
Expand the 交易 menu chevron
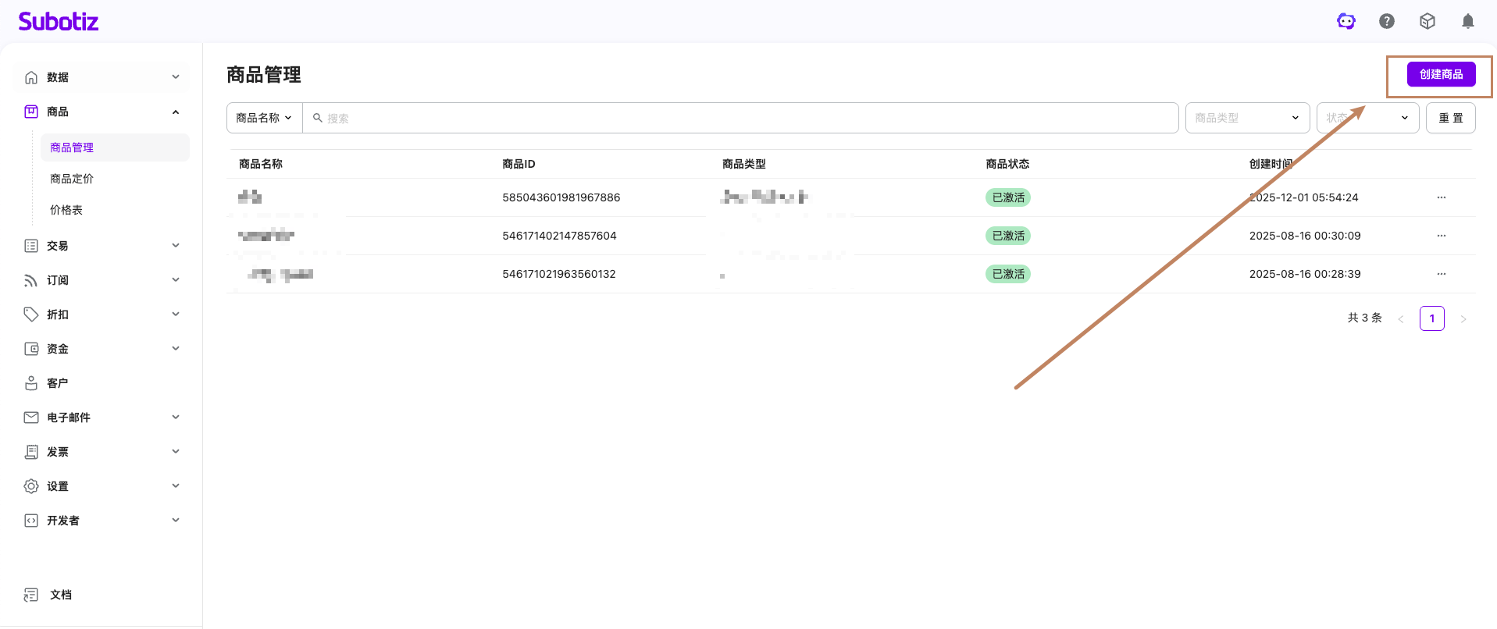click(176, 246)
